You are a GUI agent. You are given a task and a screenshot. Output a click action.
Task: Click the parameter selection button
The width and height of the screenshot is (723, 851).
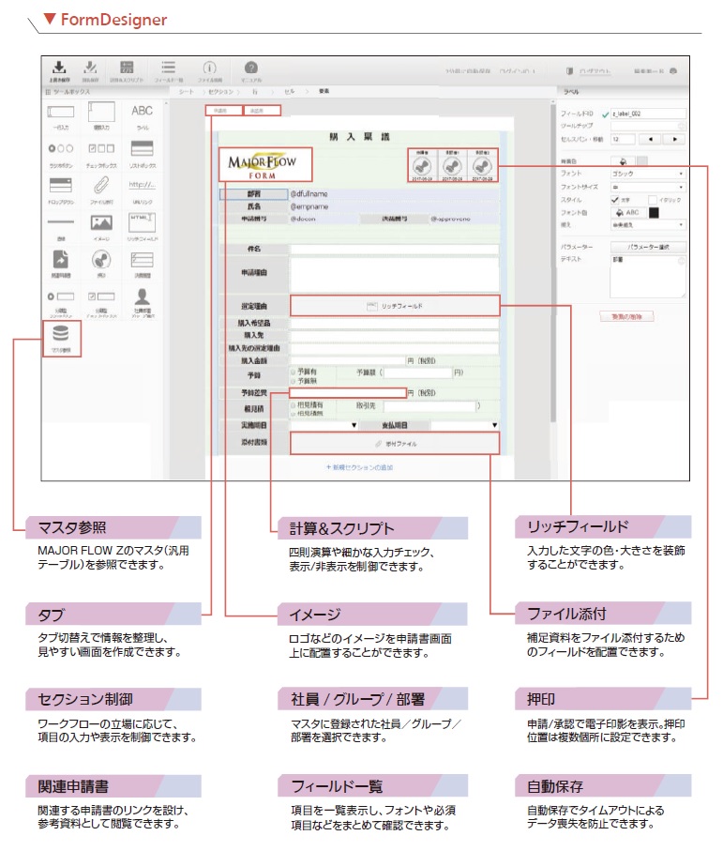647,247
